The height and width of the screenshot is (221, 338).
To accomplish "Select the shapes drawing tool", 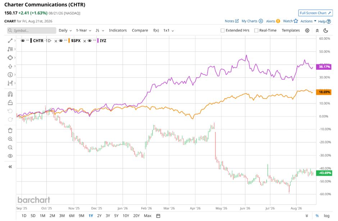I will click(10, 57).
